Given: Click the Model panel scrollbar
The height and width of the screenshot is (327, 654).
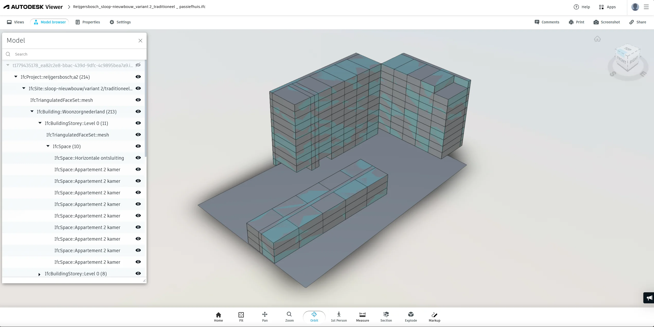Looking at the screenshot, I should 146,108.
